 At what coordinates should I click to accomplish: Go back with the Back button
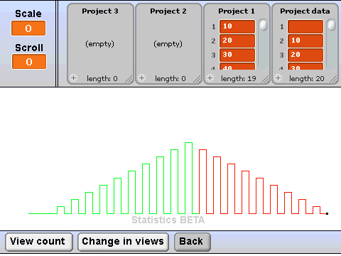point(193,242)
